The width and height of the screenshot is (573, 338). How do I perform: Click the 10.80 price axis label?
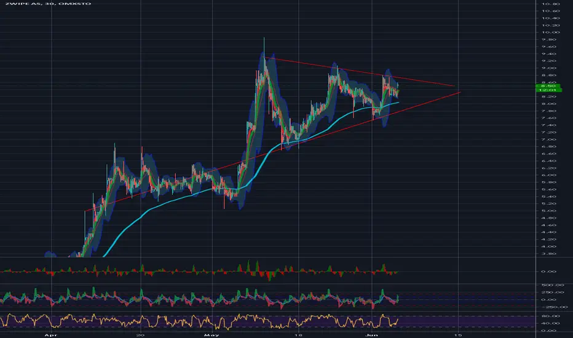pyautogui.click(x=551, y=4)
